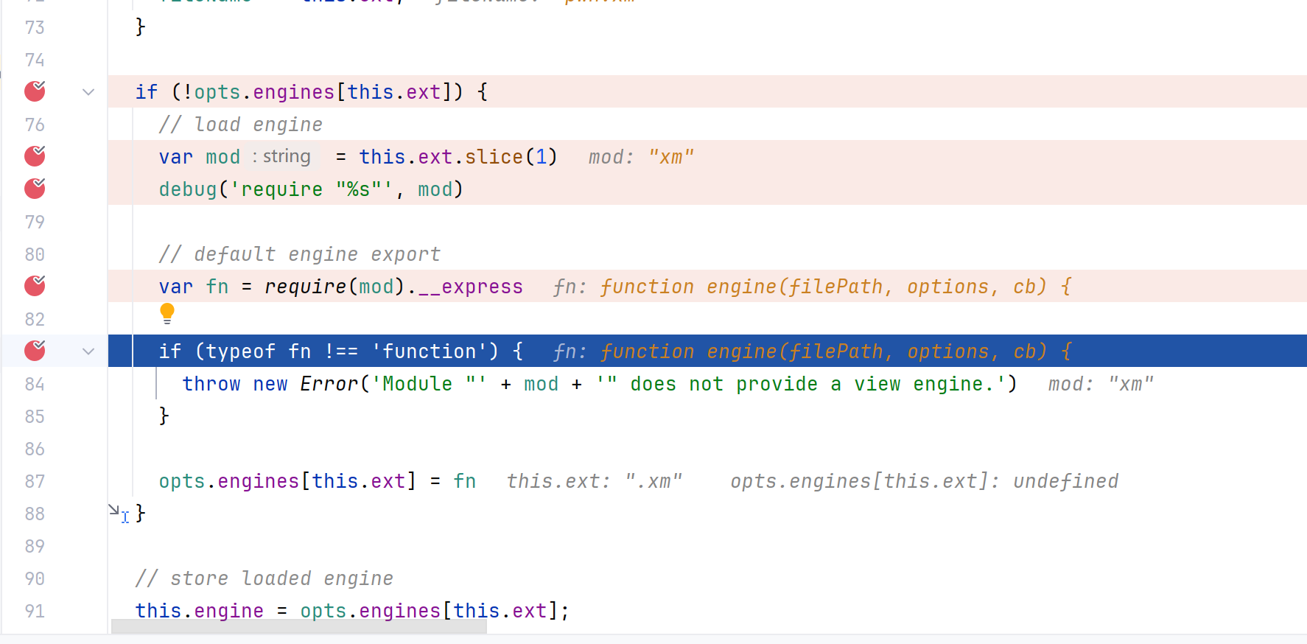The image size is (1307, 644).
Task: Click line number 87 in the gutter
Action: (35, 481)
